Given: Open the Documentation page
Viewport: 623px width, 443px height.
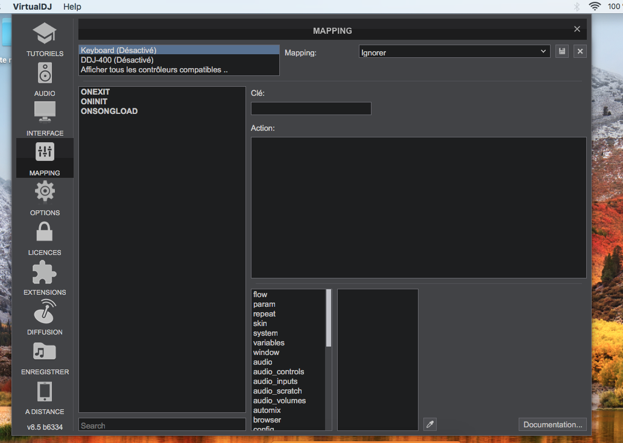Looking at the screenshot, I should point(552,424).
